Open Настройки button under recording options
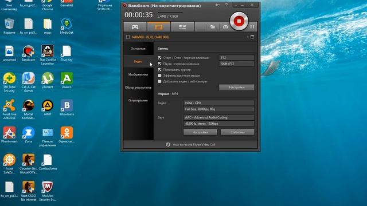This screenshot has width=367, height=206. 237,88
